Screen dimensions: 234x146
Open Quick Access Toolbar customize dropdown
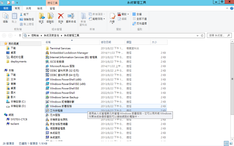click(x=17, y=3)
